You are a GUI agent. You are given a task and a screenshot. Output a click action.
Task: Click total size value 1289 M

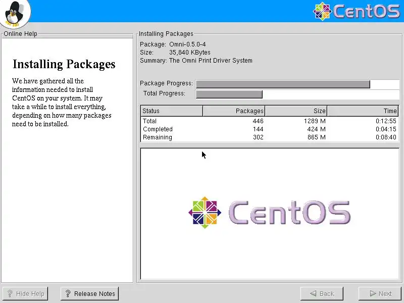[315, 121]
